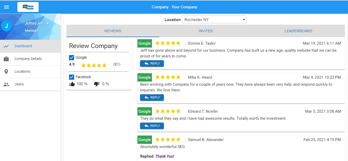Click the Locations pin icon
Image resolution: width=348 pixels, height=161 pixels.
(6, 72)
